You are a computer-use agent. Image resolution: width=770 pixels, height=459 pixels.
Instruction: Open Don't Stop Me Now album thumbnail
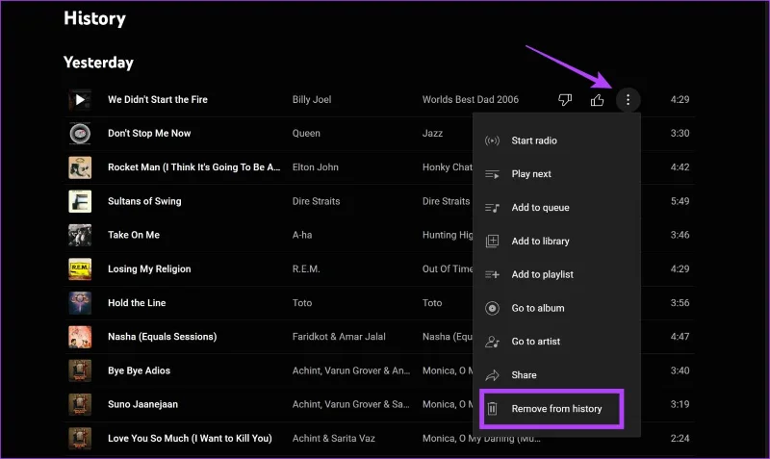click(x=80, y=134)
